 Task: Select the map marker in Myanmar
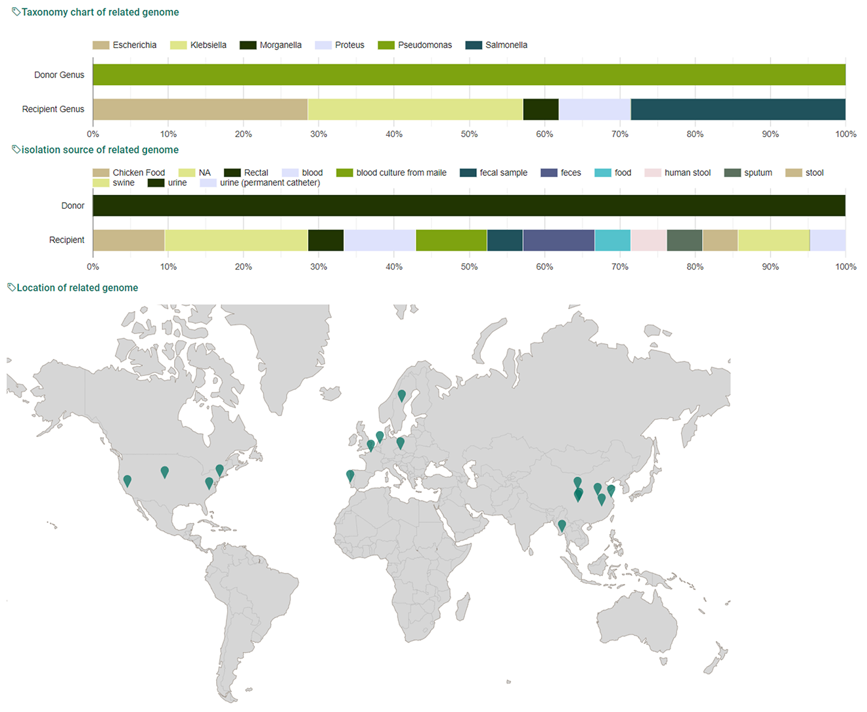tap(562, 526)
